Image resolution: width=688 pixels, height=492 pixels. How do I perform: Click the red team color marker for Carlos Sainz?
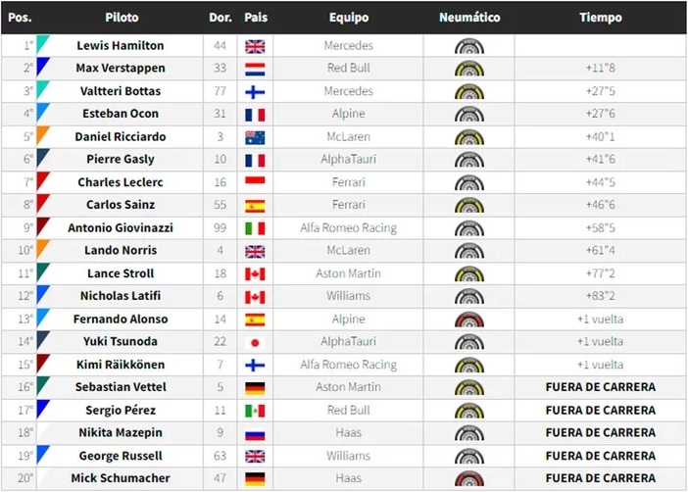(x=42, y=204)
